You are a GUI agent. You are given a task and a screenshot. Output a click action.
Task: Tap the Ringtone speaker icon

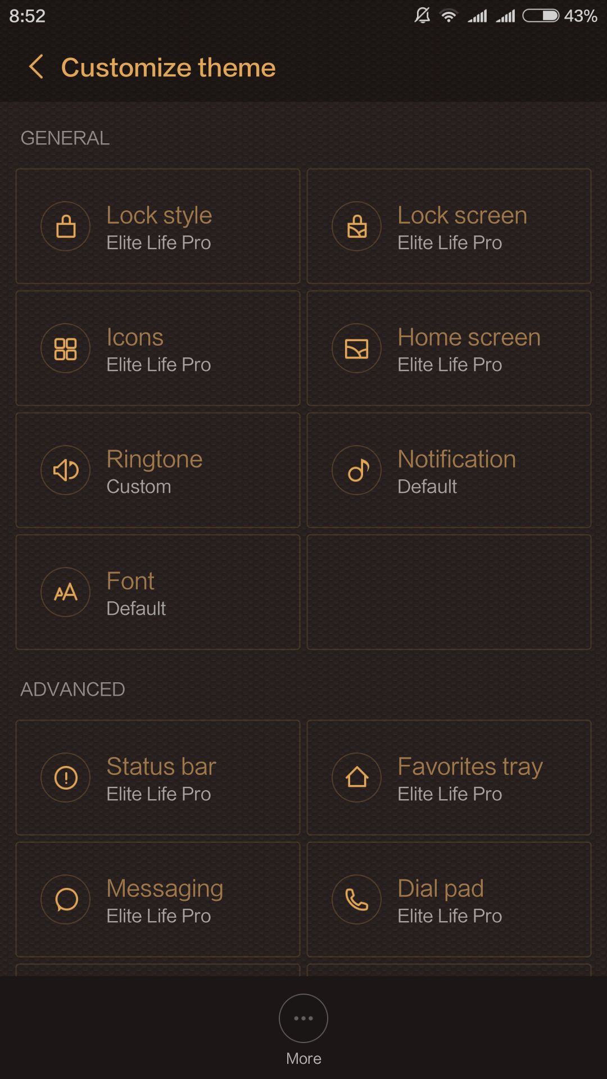point(66,470)
